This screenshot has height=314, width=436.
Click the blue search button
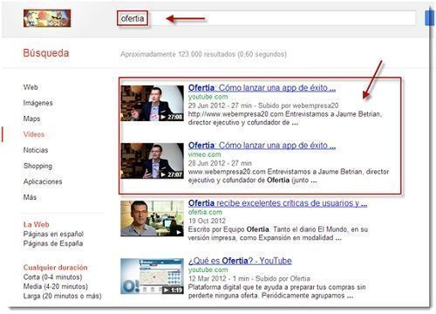(x=429, y=18)
